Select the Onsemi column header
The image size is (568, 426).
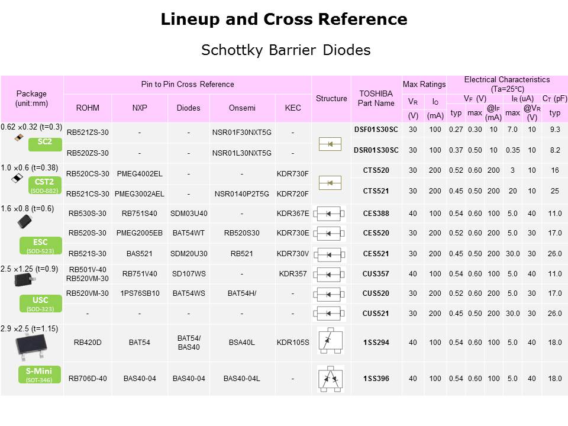click(242, 108)
